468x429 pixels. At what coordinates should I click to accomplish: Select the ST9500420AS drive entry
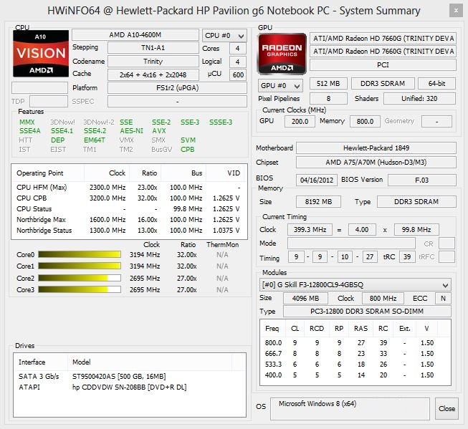coord(129,377)
